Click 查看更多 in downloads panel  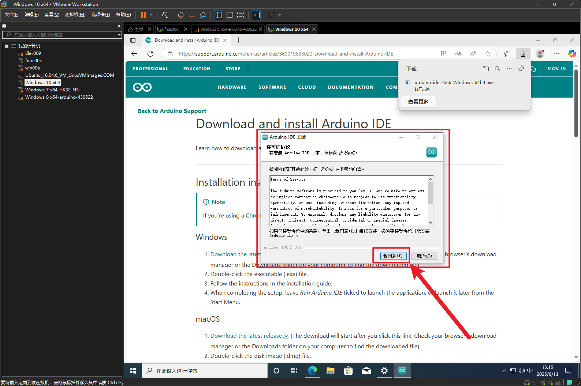point(418,102)
